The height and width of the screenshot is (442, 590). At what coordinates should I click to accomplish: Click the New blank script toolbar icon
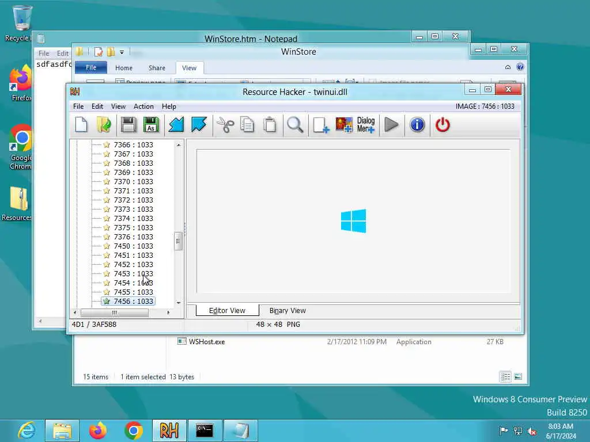coord(81,125)
